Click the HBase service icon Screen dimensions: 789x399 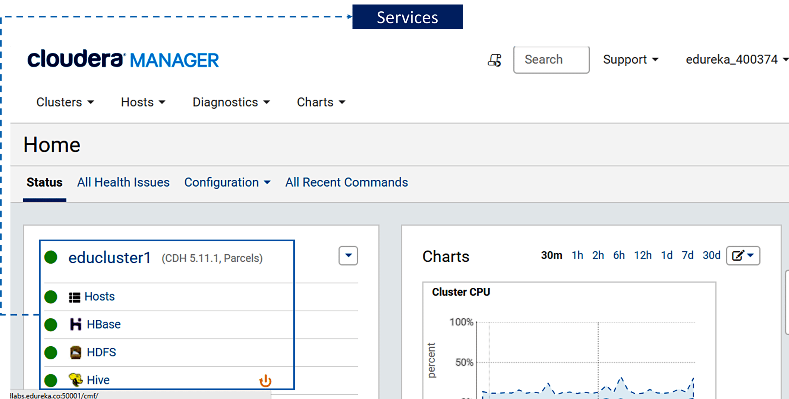76,324
